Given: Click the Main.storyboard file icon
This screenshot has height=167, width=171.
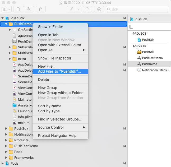Looking at the screenshot, I should [x=15, y=99].
